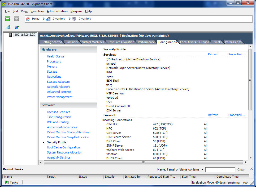Select the SSH service entry
The height and width of the screenshot is (187, 256).
[109, 102]
